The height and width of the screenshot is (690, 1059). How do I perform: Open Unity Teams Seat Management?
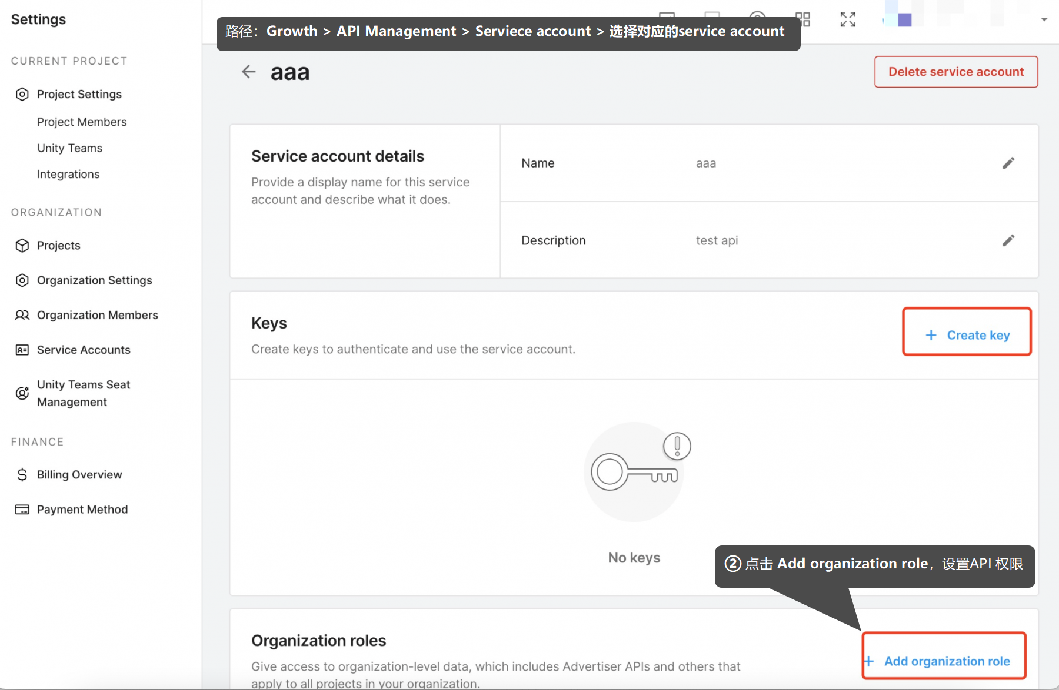pyautogui.click(x=84, y=393)
